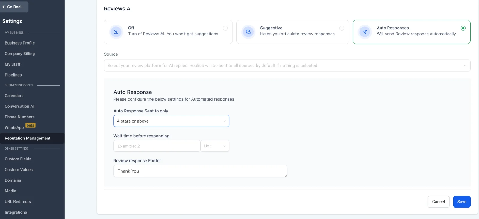Image resolution: width=479 pixels, height=219 pixels.
Task: Click the 'Wait time before responding' label
Action: tap(141, 136)
